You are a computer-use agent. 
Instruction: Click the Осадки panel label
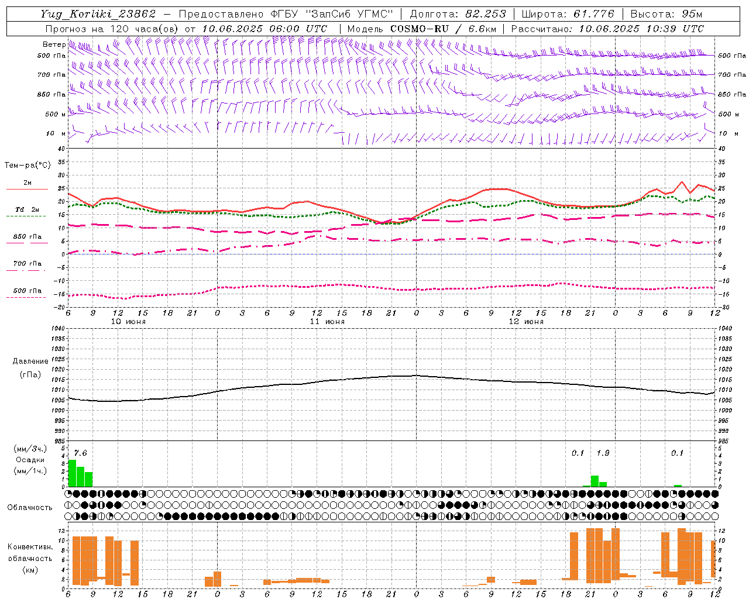[30, 460]
